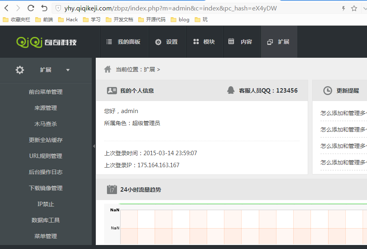Click the QiQi 奇奇科技 logo
Screen dimensions: 367x249
(x=46, y=42)
